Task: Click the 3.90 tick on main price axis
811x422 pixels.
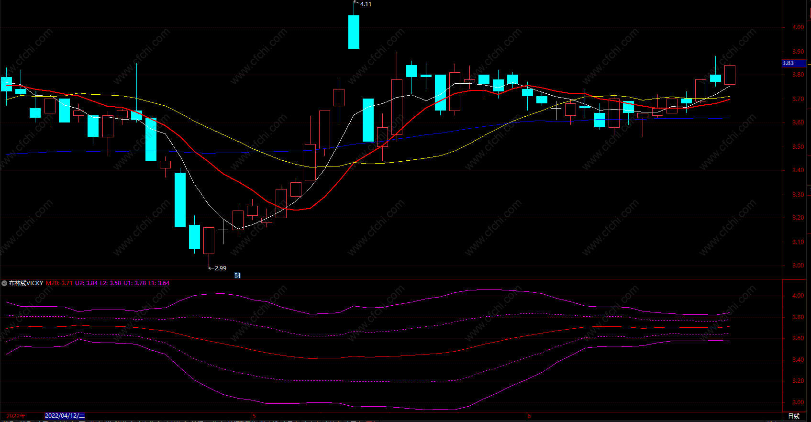Action: pyautogui.click(x=798, y=51)
